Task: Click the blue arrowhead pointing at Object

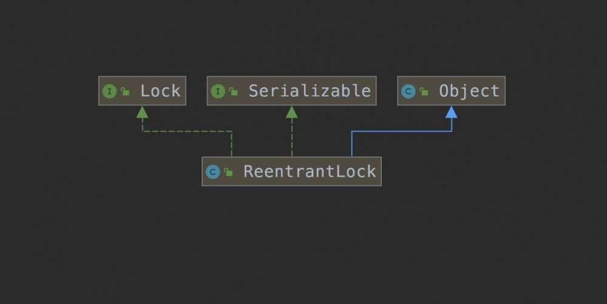Action: [x=451, y=112]
